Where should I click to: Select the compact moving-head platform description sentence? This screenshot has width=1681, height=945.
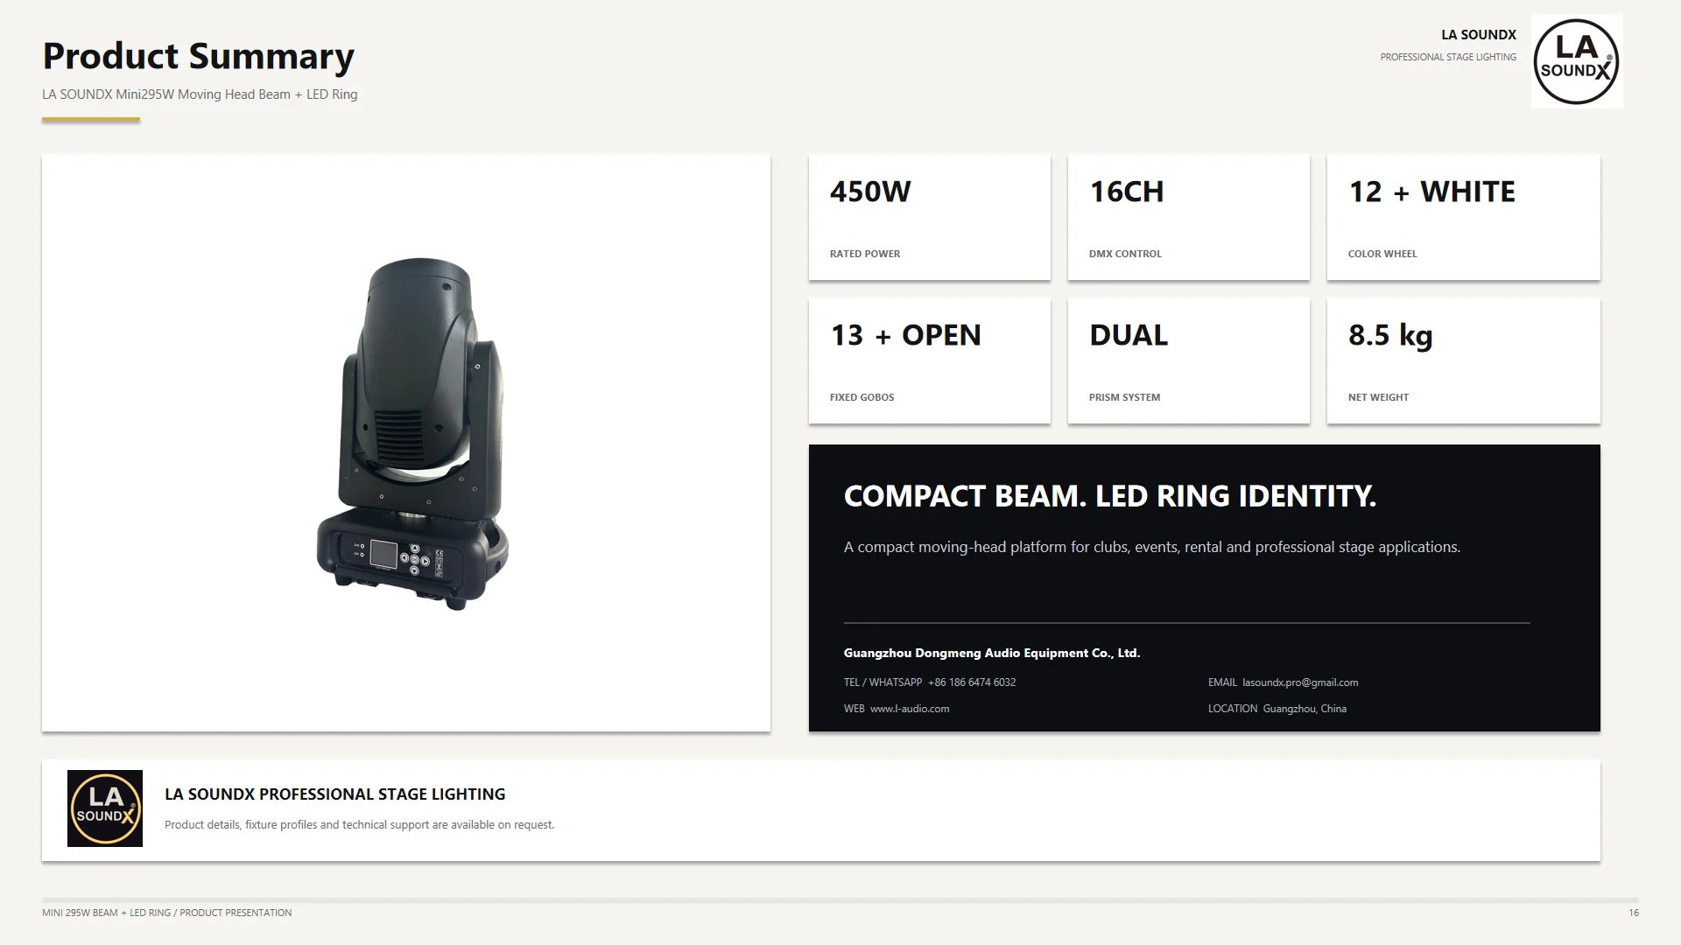point(1152,547)
